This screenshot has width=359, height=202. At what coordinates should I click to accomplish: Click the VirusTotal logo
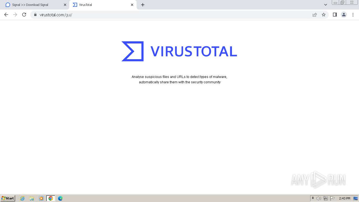(x=179, y=51)
